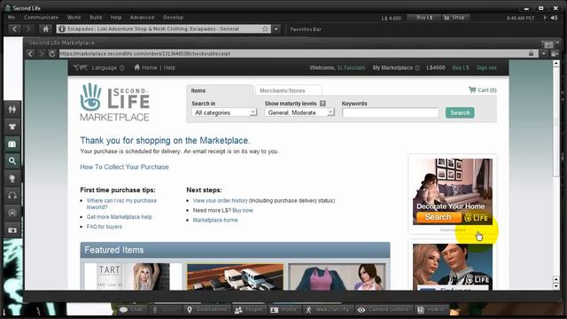Click the green Search button

point(460,113)
